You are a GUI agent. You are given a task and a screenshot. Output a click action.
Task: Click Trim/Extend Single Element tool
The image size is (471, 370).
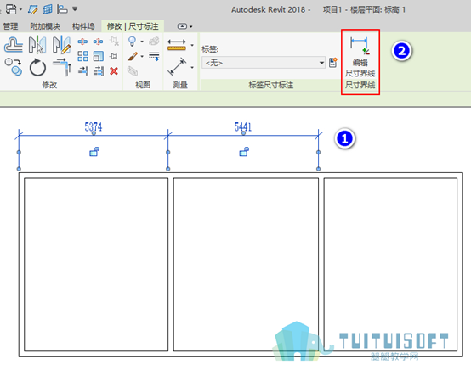click(82, 71)
